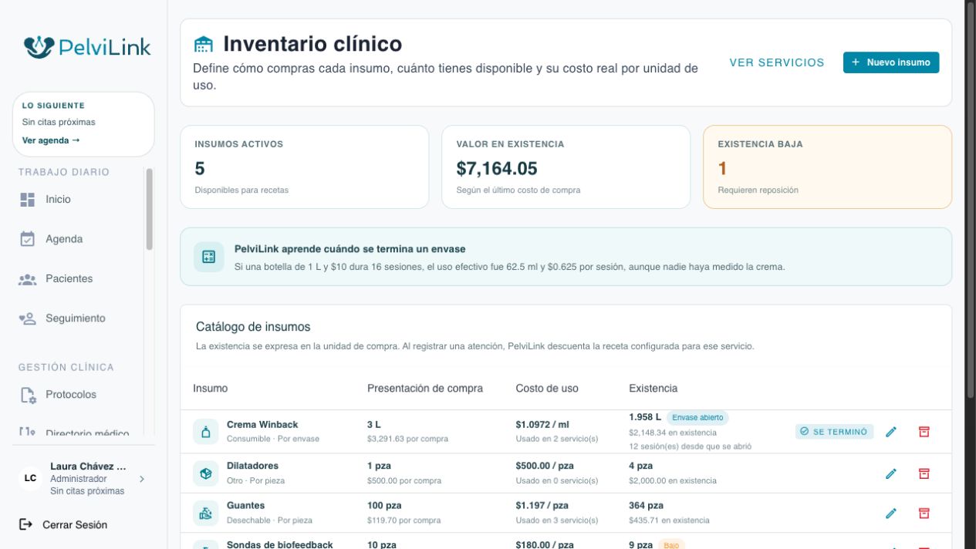Edit Crema Winback with pencil icon
976x549 pixels.
pos(891,432)
